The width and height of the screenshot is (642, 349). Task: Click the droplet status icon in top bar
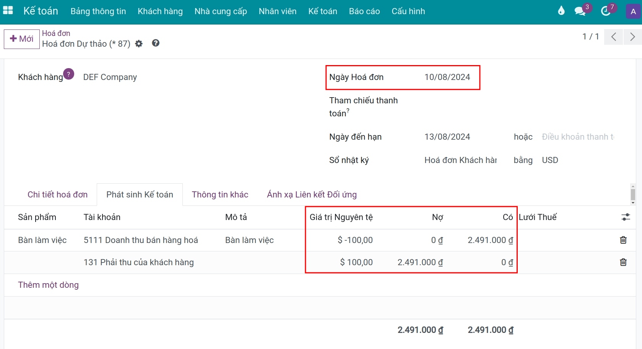(561, 11)
